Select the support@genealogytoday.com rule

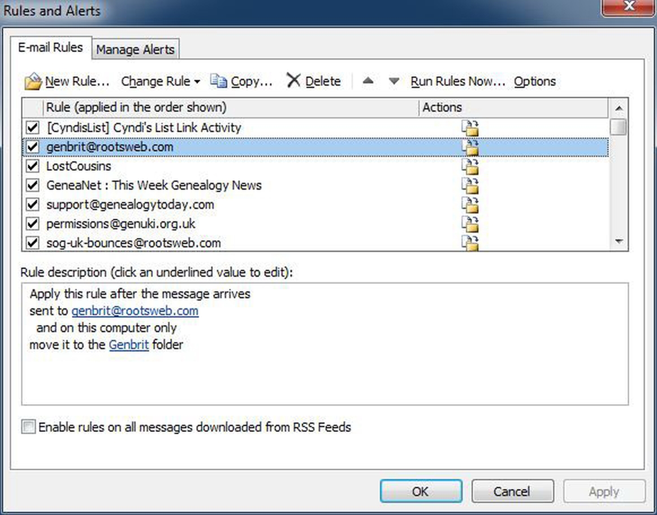130,204
